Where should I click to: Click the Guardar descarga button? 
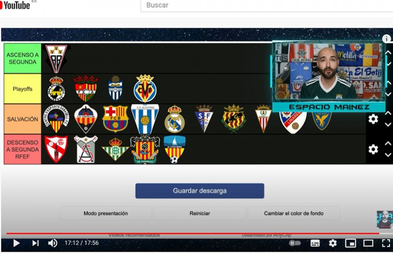[x=200, y=191]
